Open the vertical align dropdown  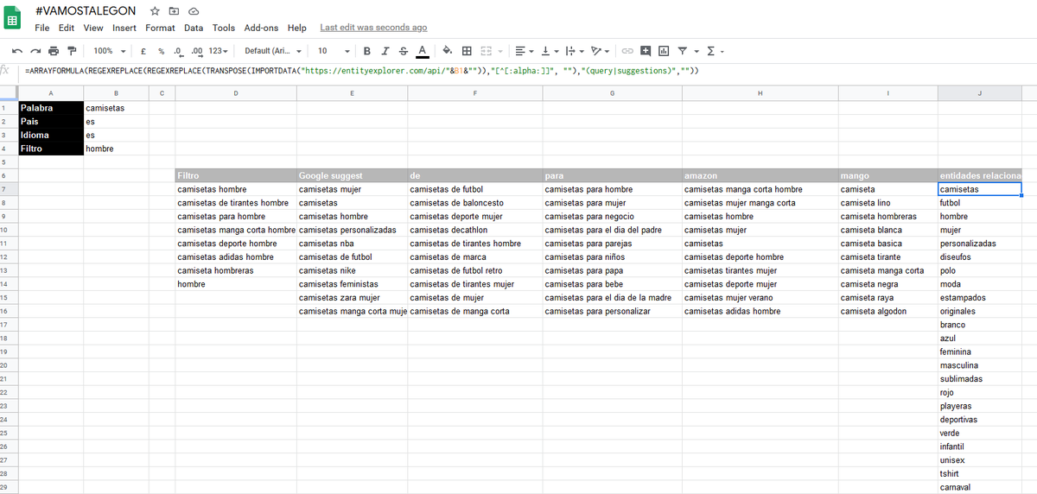coord(550,51)
